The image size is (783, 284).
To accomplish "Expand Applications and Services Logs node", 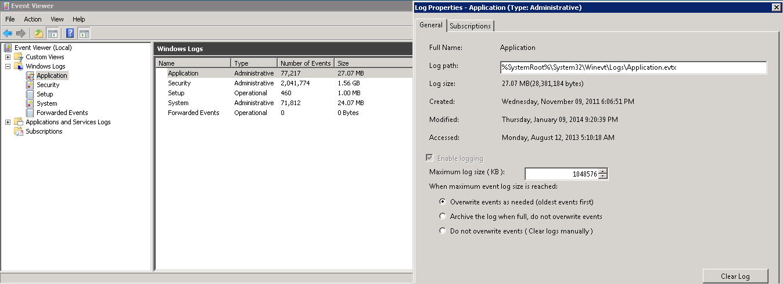I will click(x=8, y=122).
